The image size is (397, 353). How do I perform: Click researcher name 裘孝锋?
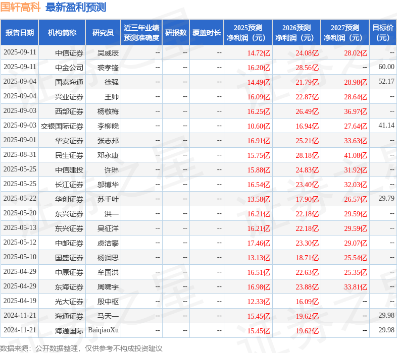pos(108,68)
